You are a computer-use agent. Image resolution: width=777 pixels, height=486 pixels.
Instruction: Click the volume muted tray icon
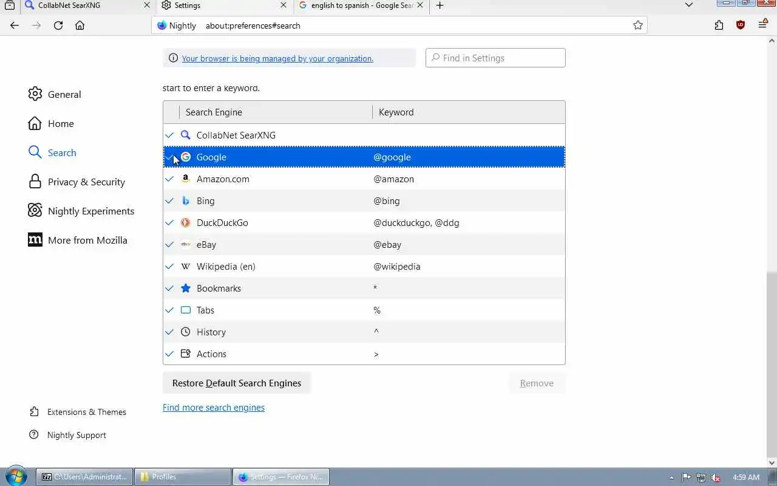716,477
